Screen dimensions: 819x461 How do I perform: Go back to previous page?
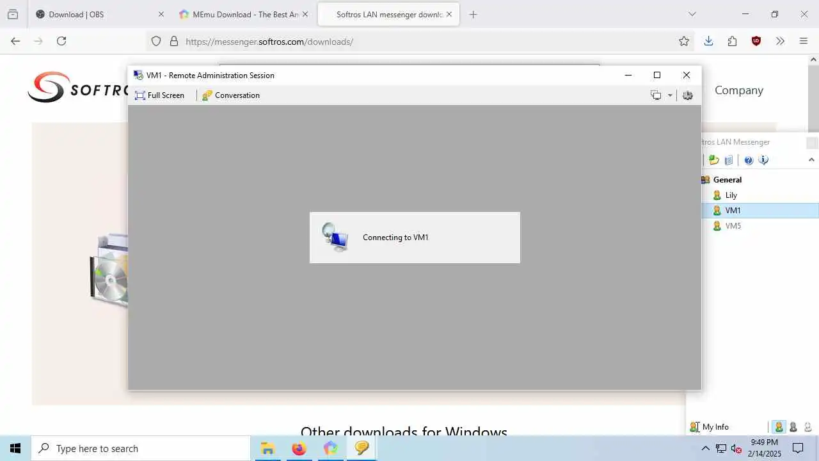(x=15, y=41)
